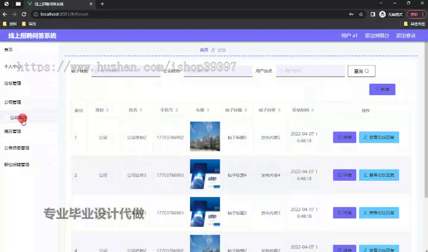
Task: Open the avatar thumbnail in the 帖子标题4 row
Action: 205,174
